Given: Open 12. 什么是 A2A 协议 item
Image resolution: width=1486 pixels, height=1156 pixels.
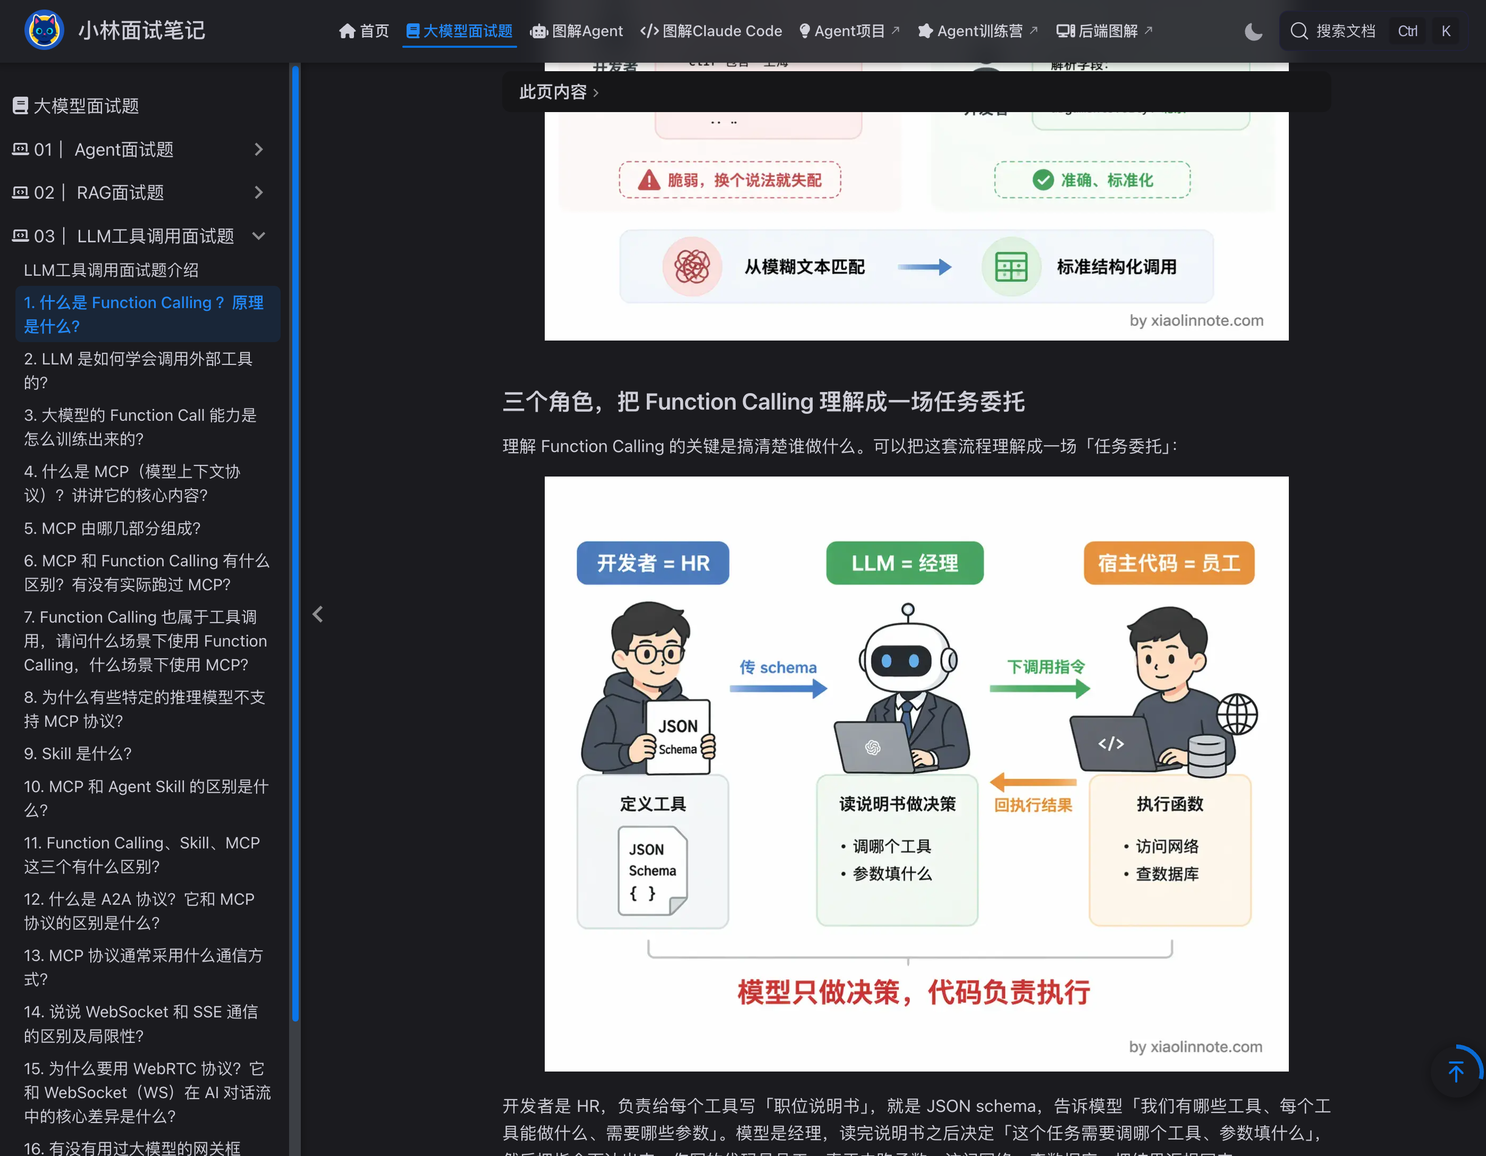Looking at the screenshot, I should pos(148,911).
